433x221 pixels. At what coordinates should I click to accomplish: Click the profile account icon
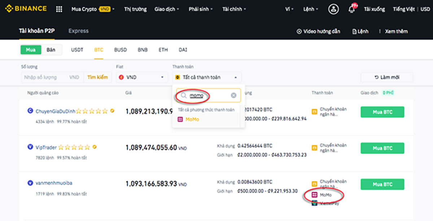pyautogui.click(x=334, y=9)
